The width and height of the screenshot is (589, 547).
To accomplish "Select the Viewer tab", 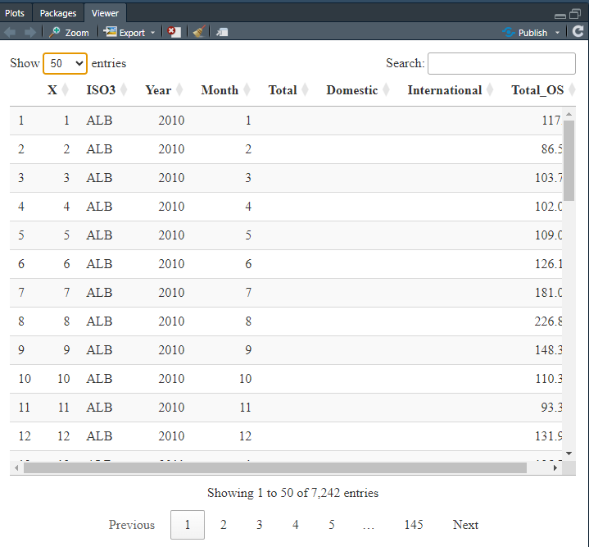I will [105, 13].
